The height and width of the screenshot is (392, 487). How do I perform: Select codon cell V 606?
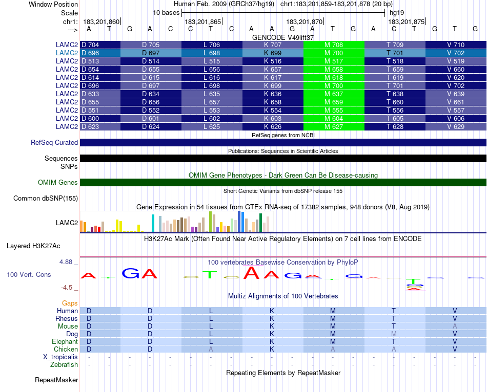(456, 118)
